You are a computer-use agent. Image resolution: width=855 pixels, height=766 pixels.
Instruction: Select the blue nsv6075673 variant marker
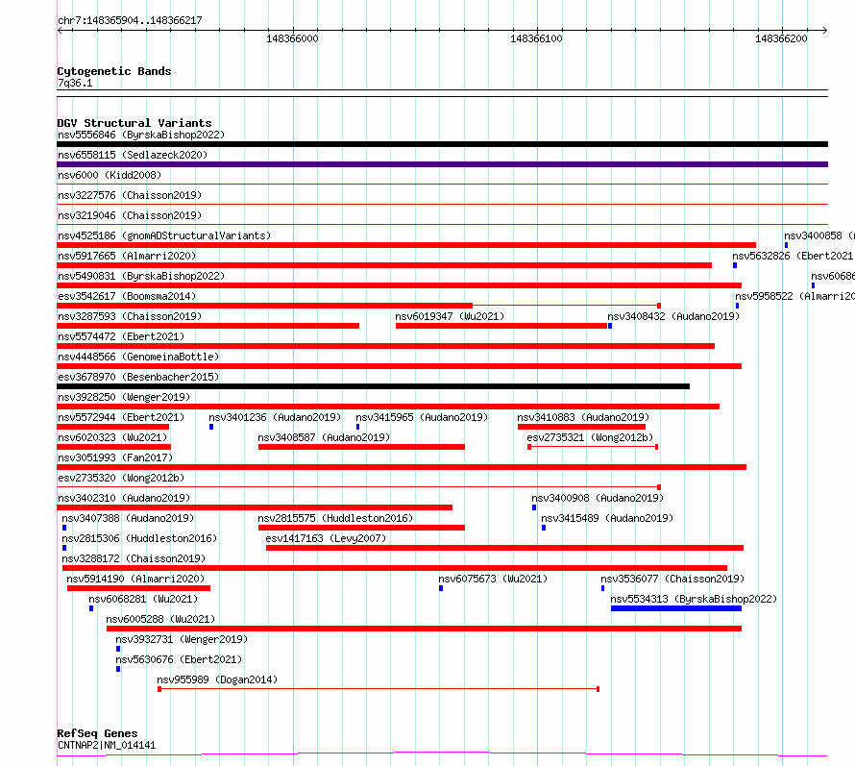tap(441, 588)
